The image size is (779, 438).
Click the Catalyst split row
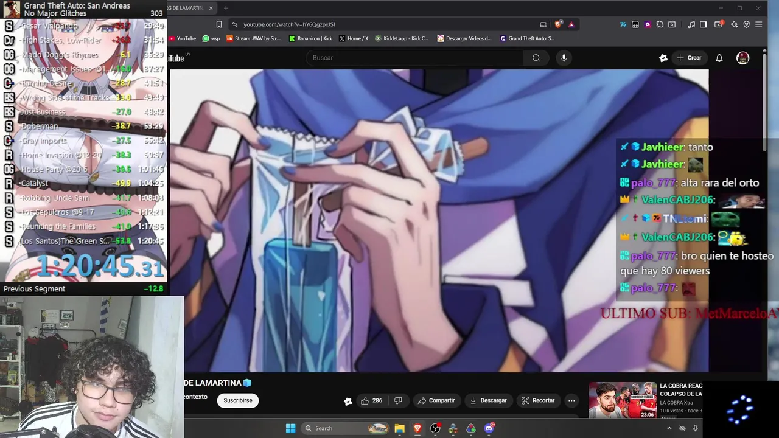pos(84,183)
